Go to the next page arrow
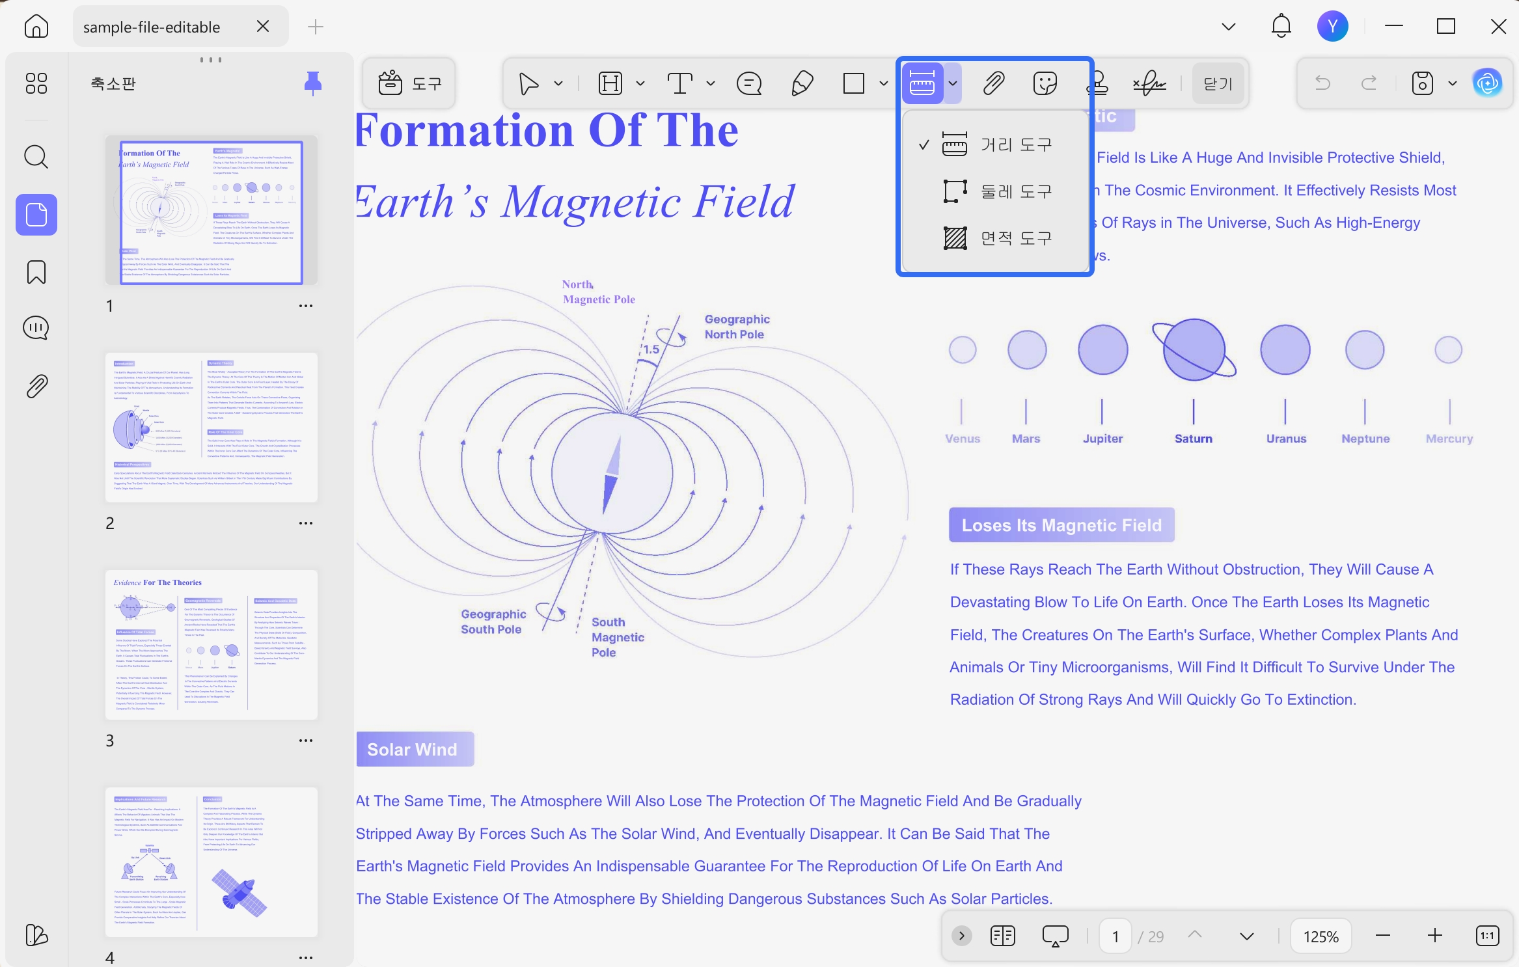The image size is (1519, 967). click(1247, 936)
